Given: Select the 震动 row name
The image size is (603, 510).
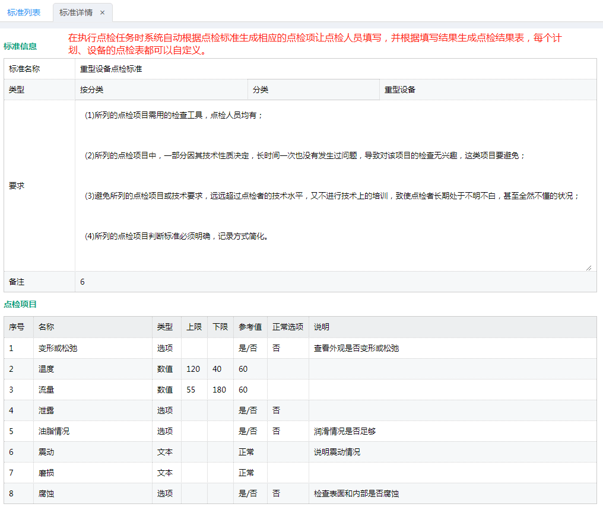Looking at the screenshot, I should (46, 452).
